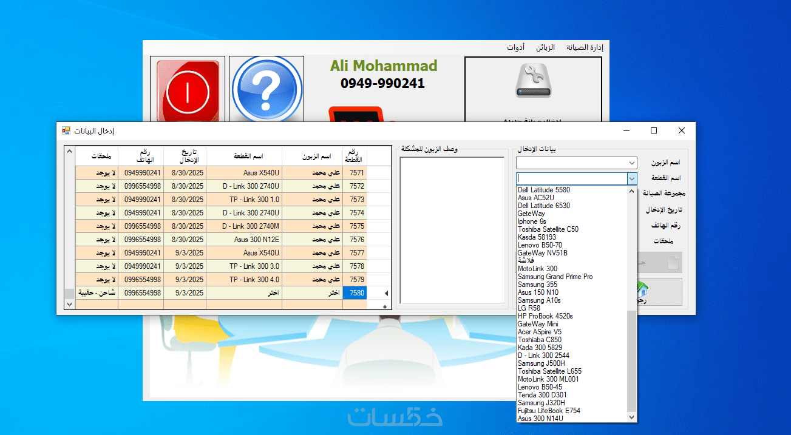Click the red power icon in main window
791x435 pixels.
point(188,91)
